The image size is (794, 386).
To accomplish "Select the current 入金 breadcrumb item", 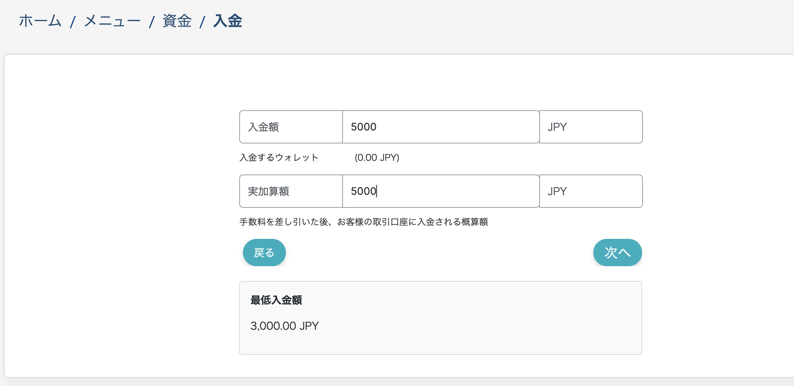I will pyautogui.click(x=227, y=21).
